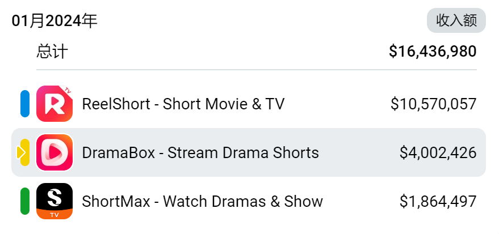This screenshot has height=234, width=499.
Task: Click the 收入额 revenue button
Action: click(456, 20)
